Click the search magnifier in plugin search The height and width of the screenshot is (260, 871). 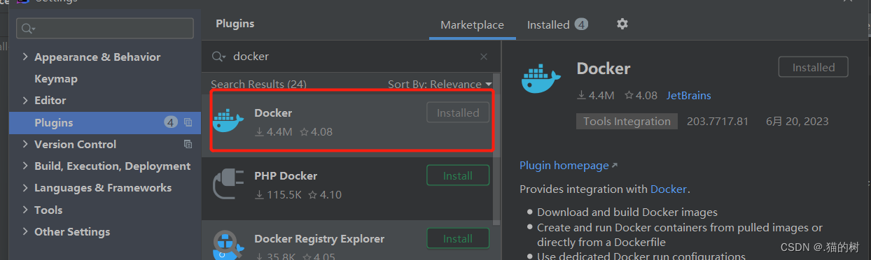(218, 57)
